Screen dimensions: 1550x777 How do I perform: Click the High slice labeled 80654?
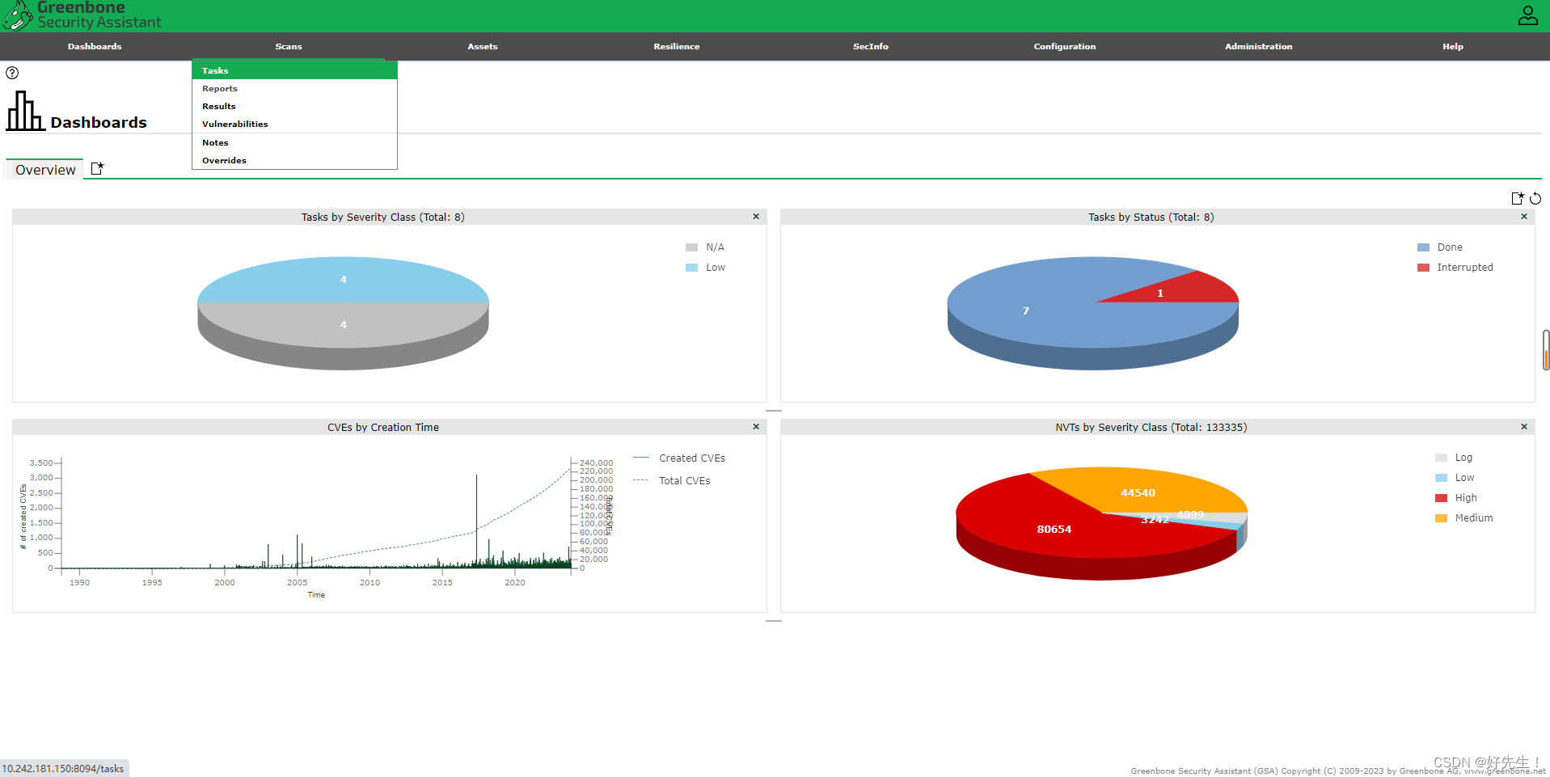(x=1054, y=529)
